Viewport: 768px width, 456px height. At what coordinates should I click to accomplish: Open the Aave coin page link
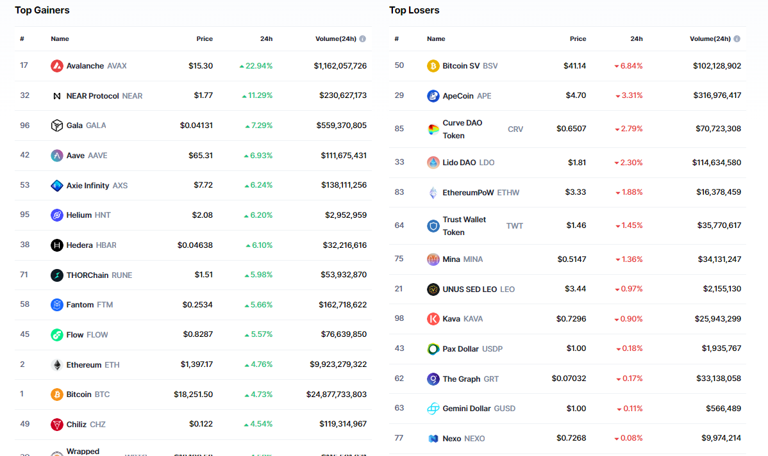click(x=76, y=156)
